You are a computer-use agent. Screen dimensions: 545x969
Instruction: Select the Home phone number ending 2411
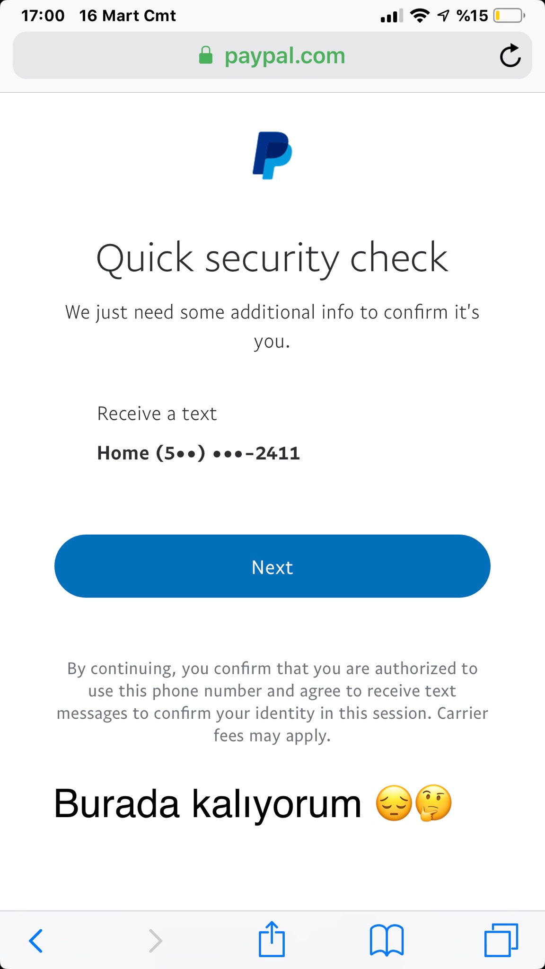198,453
